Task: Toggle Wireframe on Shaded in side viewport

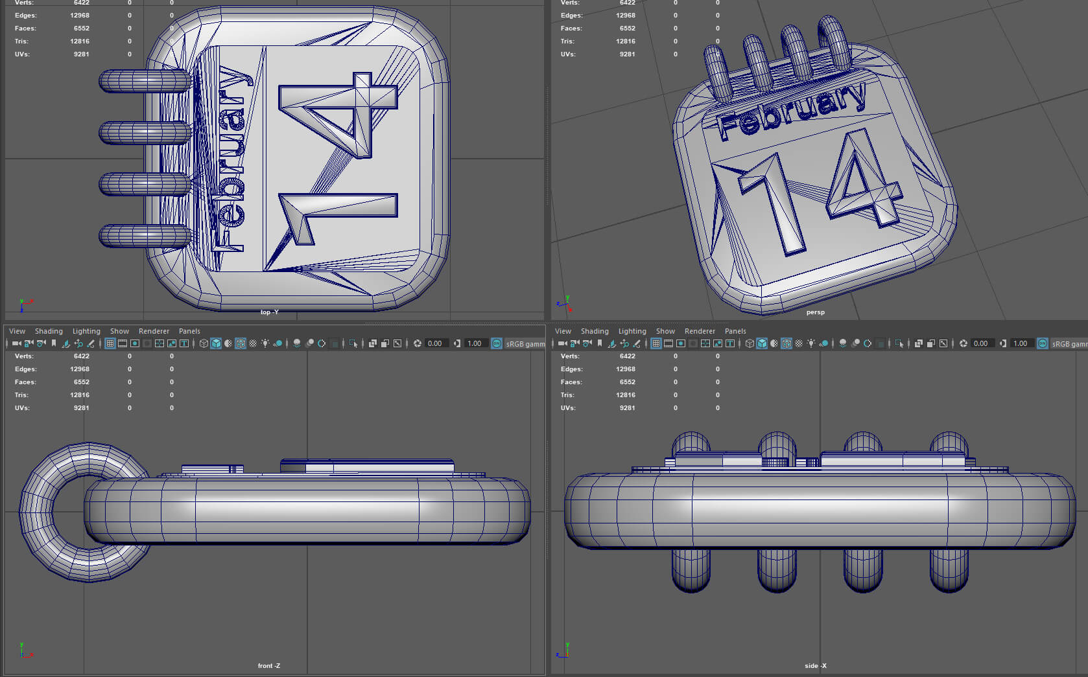Action: [x=786, y=343]
